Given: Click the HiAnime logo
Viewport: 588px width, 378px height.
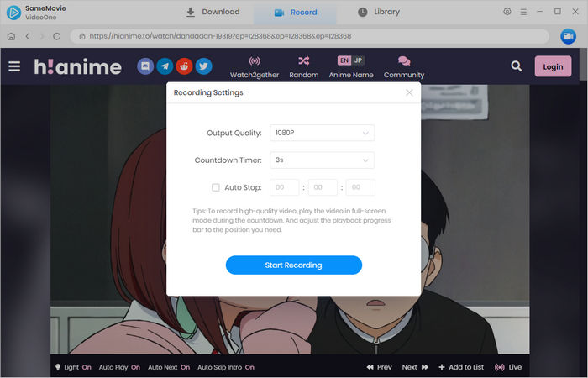Looking at the screenshot, I should click(x=77, y=66).
